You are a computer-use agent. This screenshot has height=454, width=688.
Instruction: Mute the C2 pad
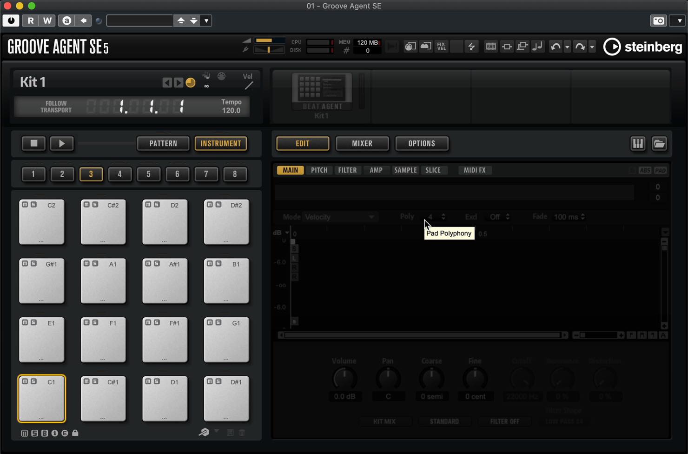click(25, 205)
